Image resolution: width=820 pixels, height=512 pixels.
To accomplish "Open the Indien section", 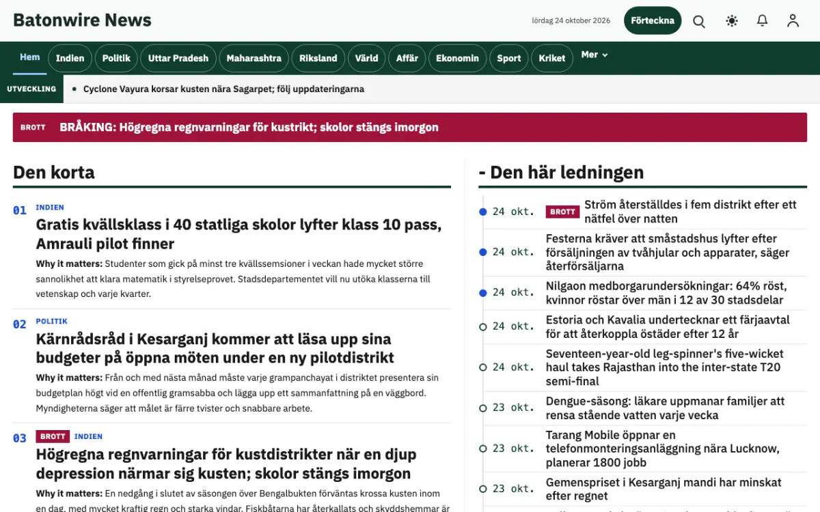I will [x=70, y=58].
